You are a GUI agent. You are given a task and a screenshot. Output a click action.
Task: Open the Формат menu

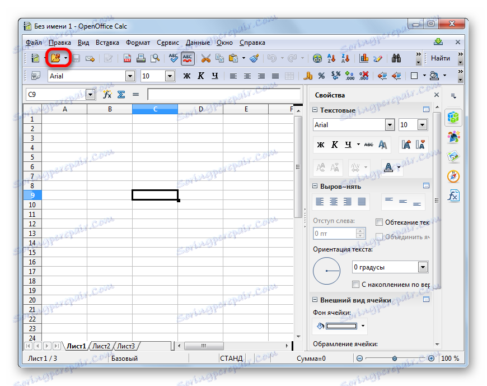pos(138,43)
